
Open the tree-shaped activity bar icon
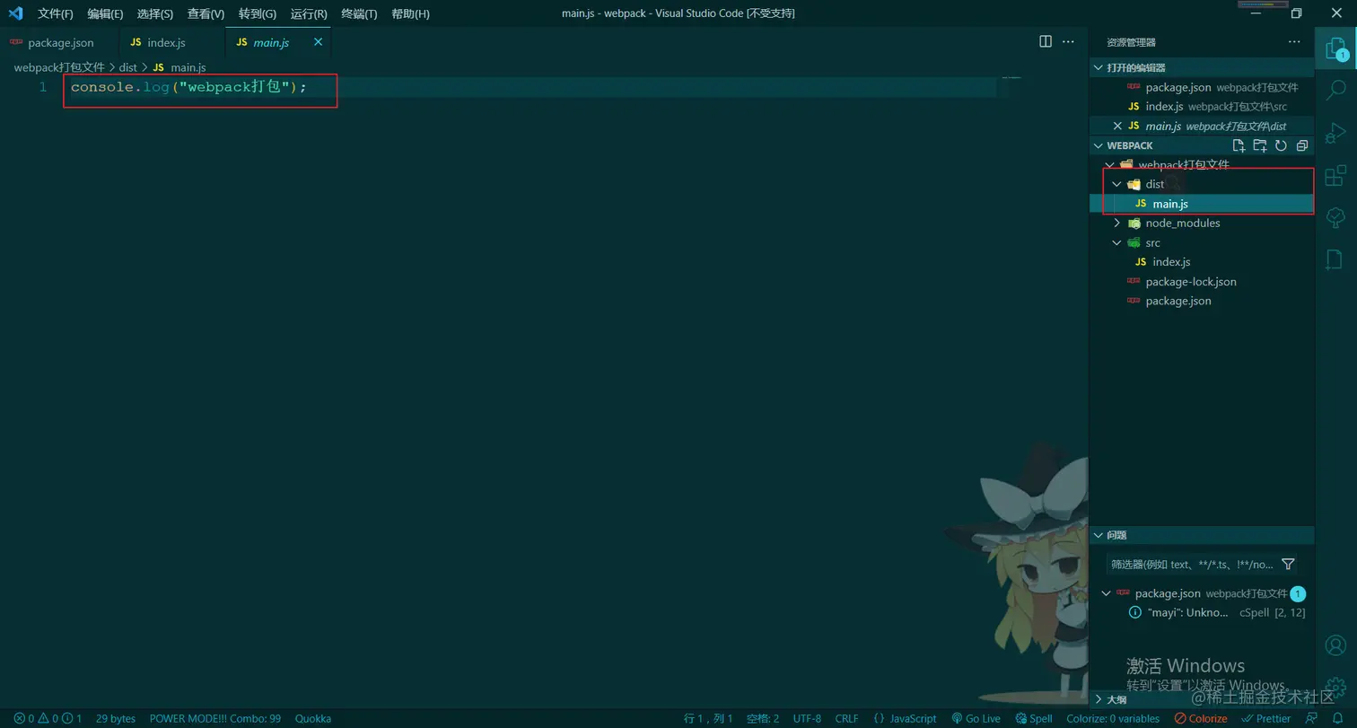(x=1335, y=218)
